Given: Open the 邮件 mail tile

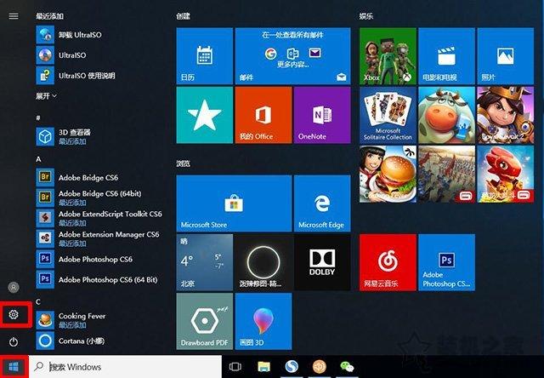Looking at the screenshot, I should pos(292,56).
